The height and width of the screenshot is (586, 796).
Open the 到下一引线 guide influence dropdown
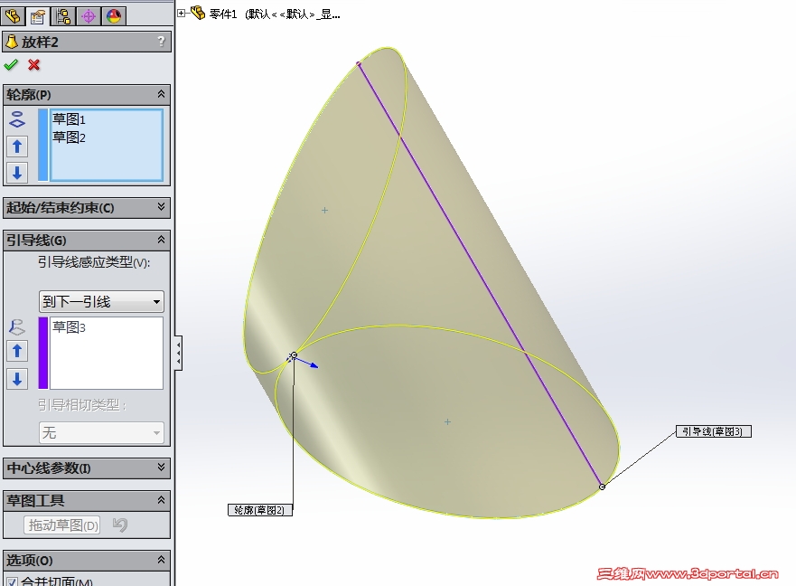(x=101, y=302)
